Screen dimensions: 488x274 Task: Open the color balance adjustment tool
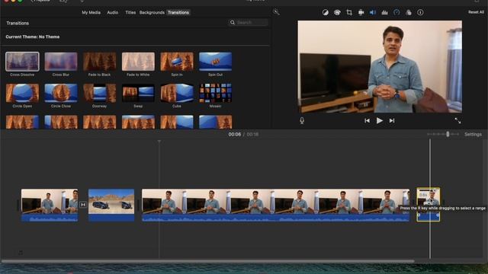(x=326, y=12)
